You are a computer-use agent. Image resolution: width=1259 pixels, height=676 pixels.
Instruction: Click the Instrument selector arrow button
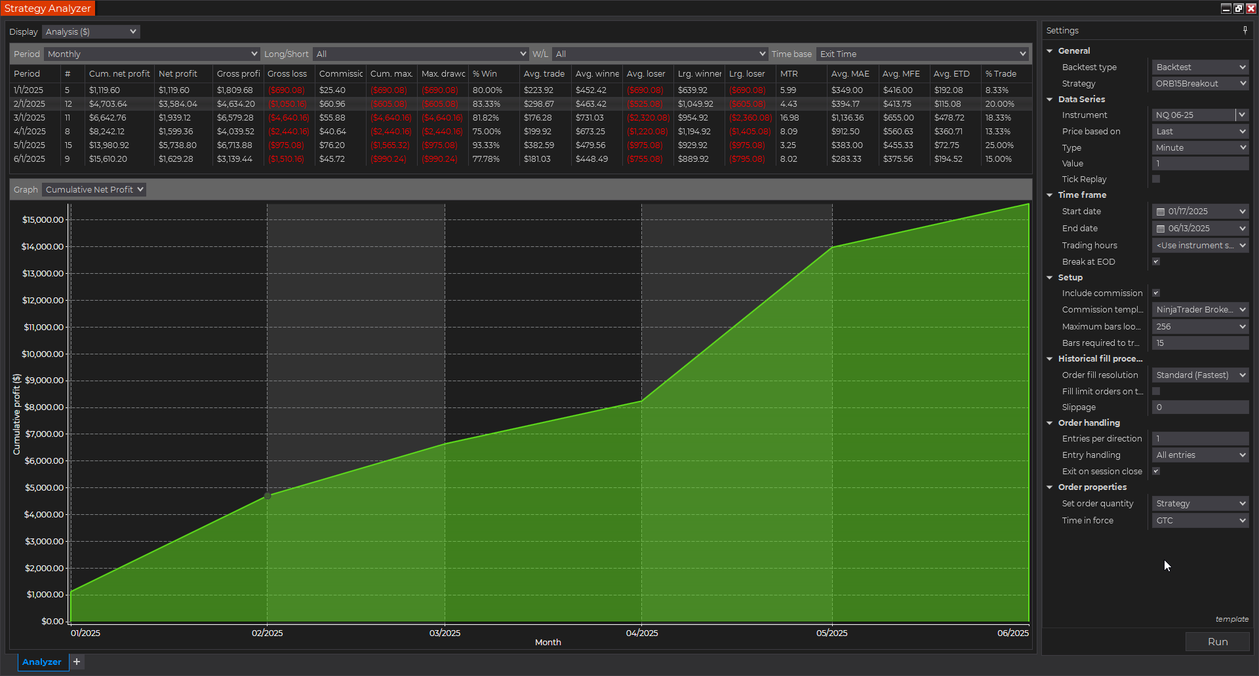(x=1242, y=115)
